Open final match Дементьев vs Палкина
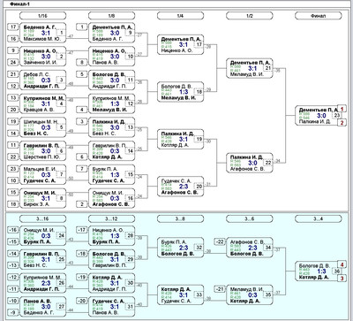This screenshot has width=353, height=321. (317, 116)
